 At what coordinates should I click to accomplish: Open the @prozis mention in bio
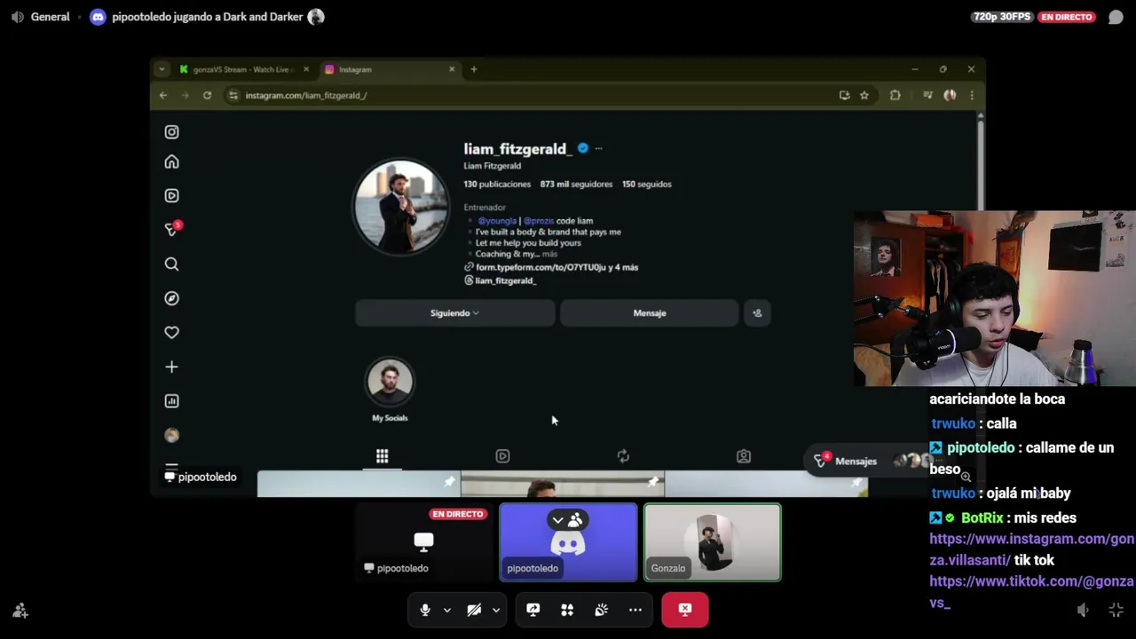(x=539, y=220)
